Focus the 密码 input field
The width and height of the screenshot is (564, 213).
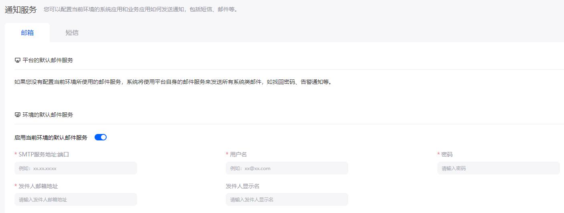(498, 168)
